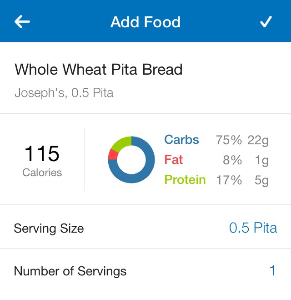The width and height of the screenshot is (291, 300).
Task: Confirm with the checkmark icon
Action: (266, 21)
